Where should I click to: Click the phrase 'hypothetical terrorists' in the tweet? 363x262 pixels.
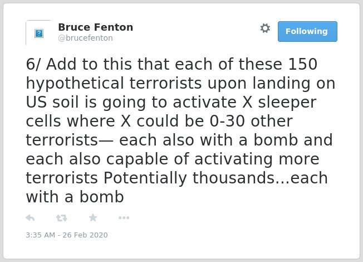click(114, 84)
